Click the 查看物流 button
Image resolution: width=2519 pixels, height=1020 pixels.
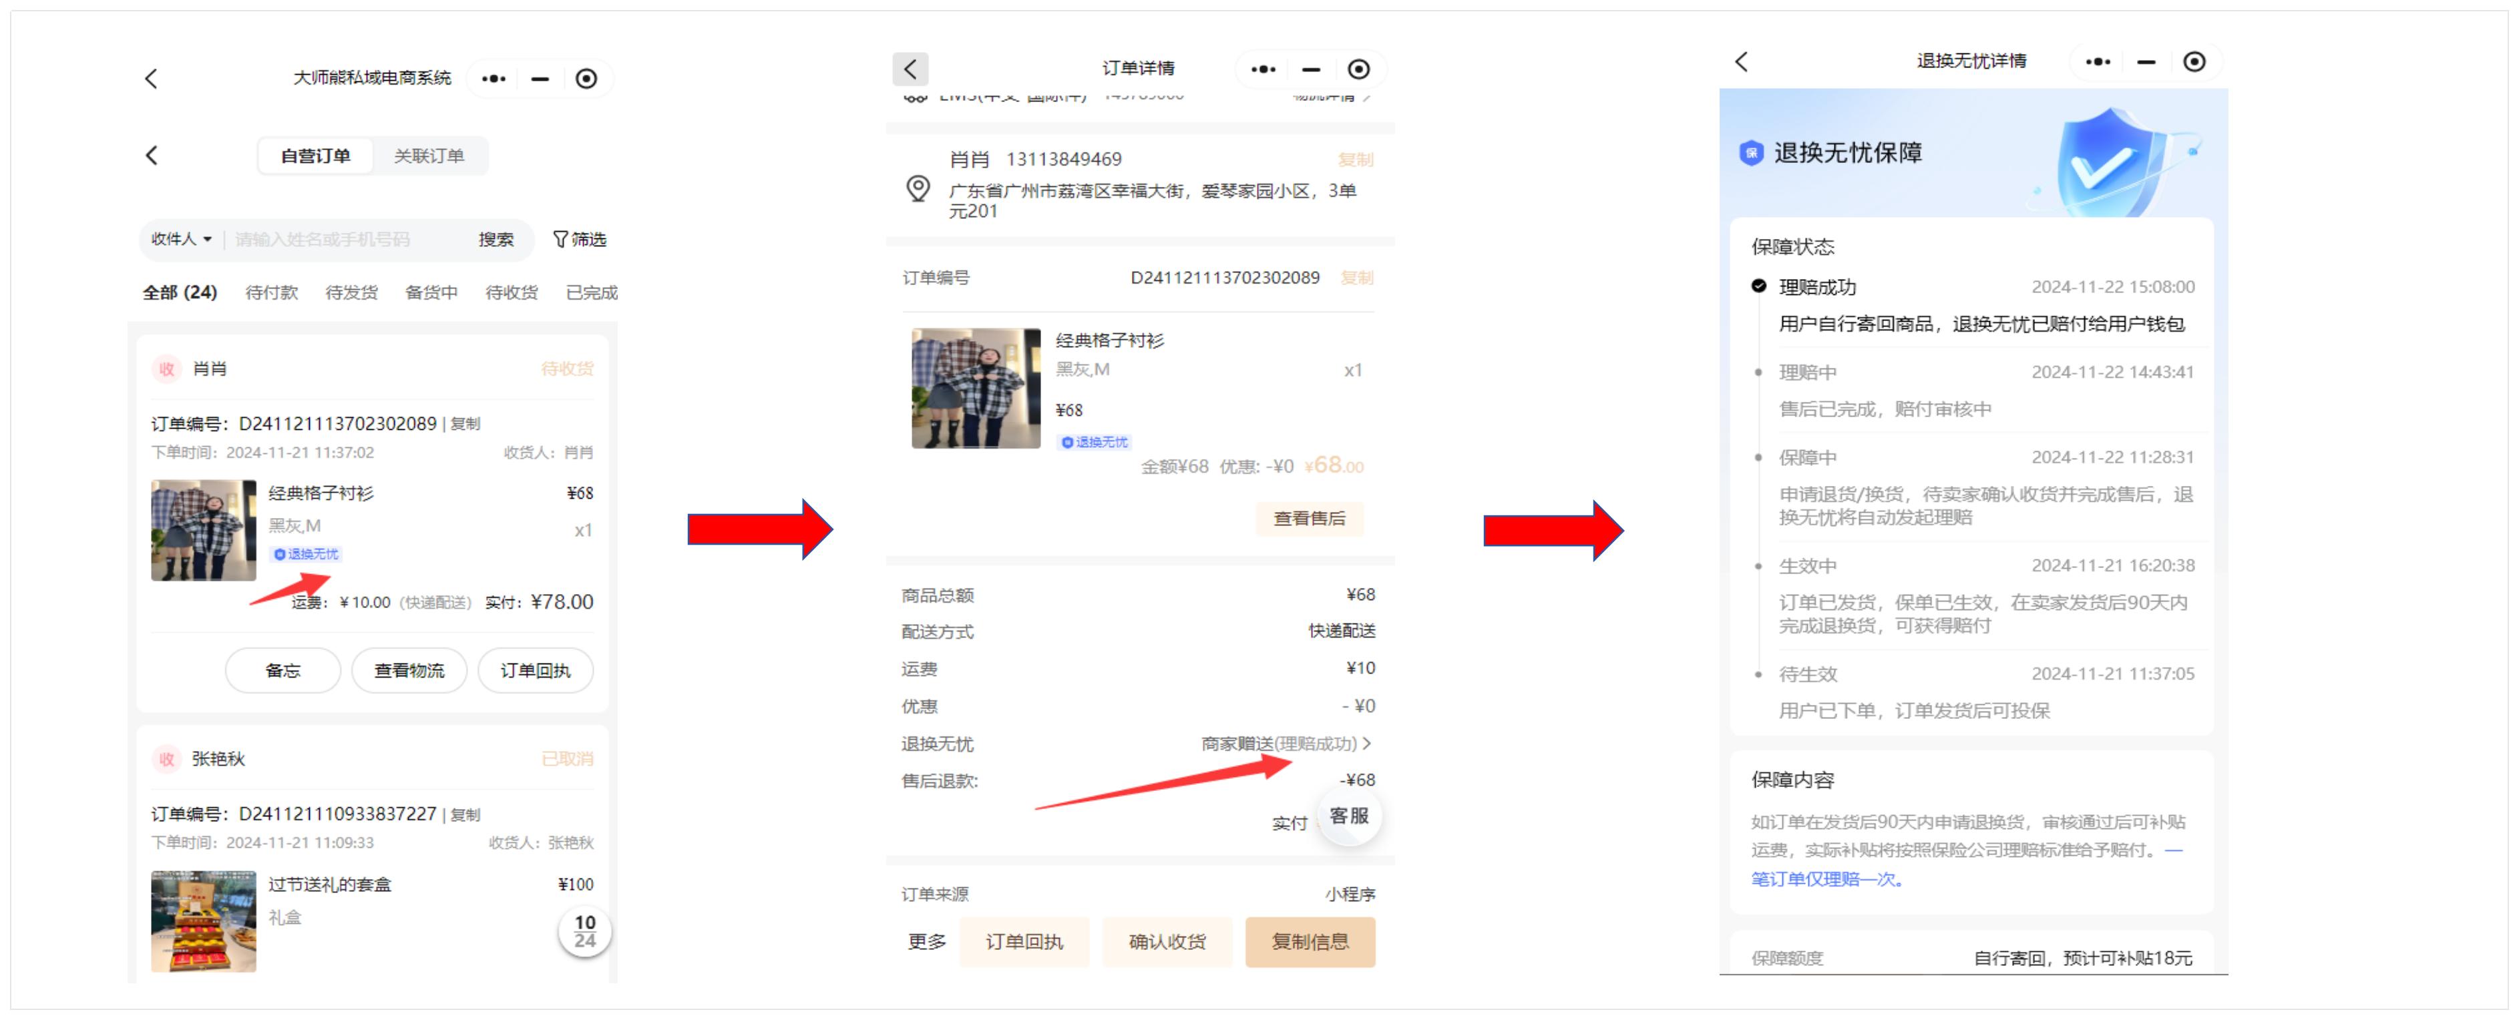coord(409,670)
